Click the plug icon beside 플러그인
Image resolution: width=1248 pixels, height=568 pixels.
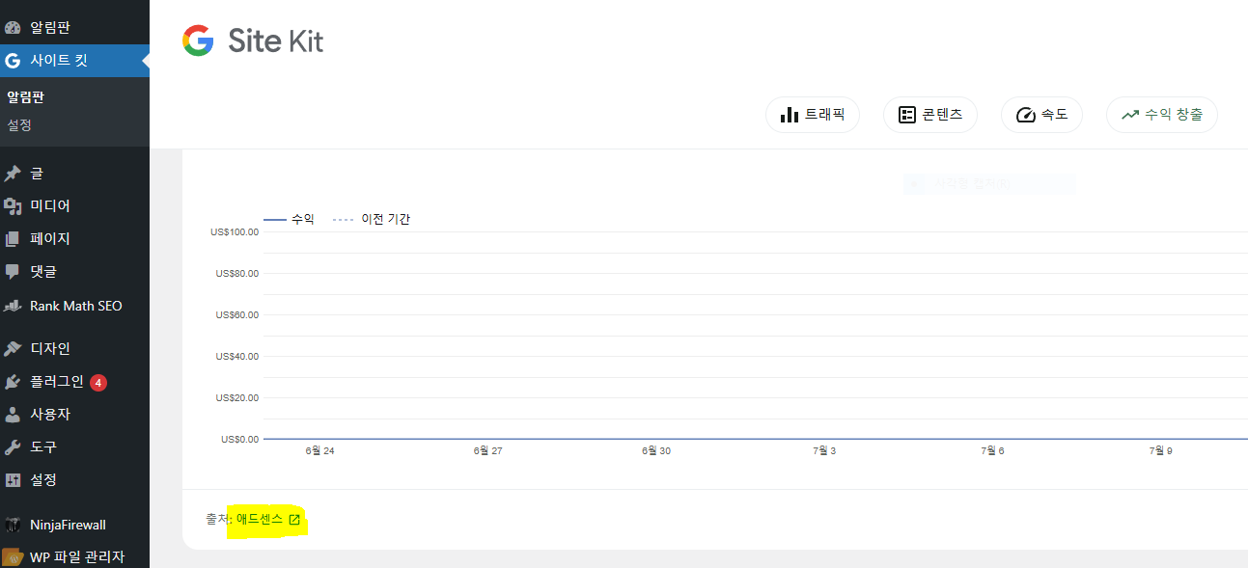click(13, 382)
